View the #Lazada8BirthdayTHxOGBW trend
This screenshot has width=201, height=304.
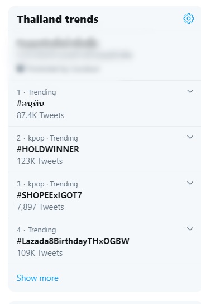click(x=73, y=241)
